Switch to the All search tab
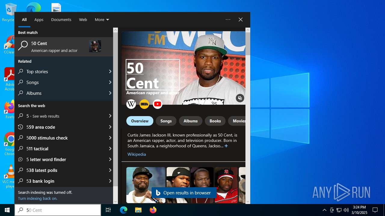 24,19
